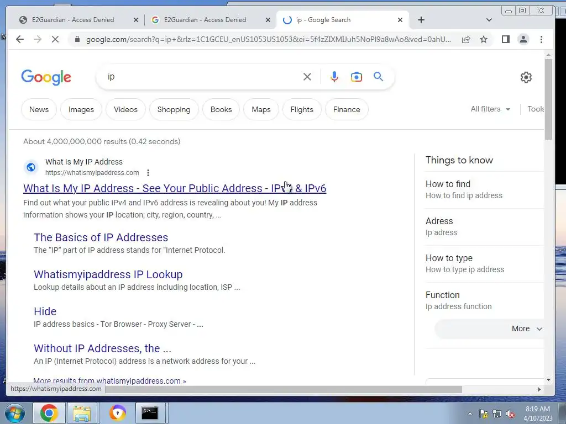The image size is (566, 424).
Task: Open the Command Prompt taskbar icon
Action: [149, 413]
